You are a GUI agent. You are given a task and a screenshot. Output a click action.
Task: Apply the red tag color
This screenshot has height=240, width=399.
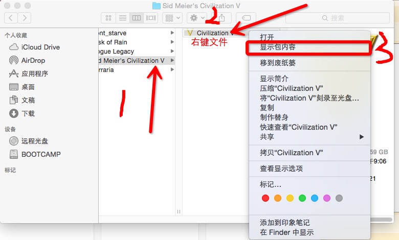[x=265, y=198]
